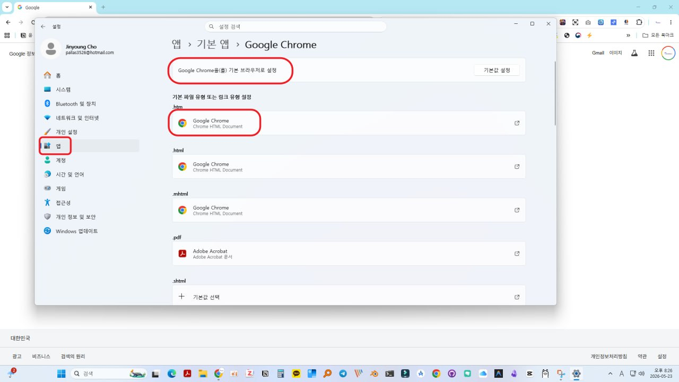Click 설정 in Google footer
The width and height of the screenshot is (679, 382).
tap(662, 357)
